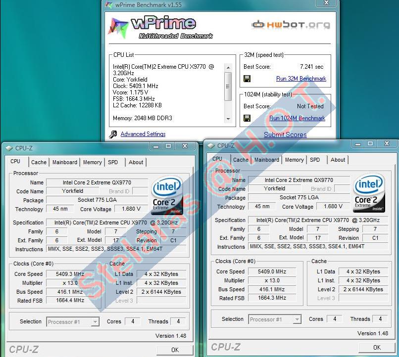Click the right CPU-Z title bar app icon
The image size is (399, 357).
coord(211,145)
